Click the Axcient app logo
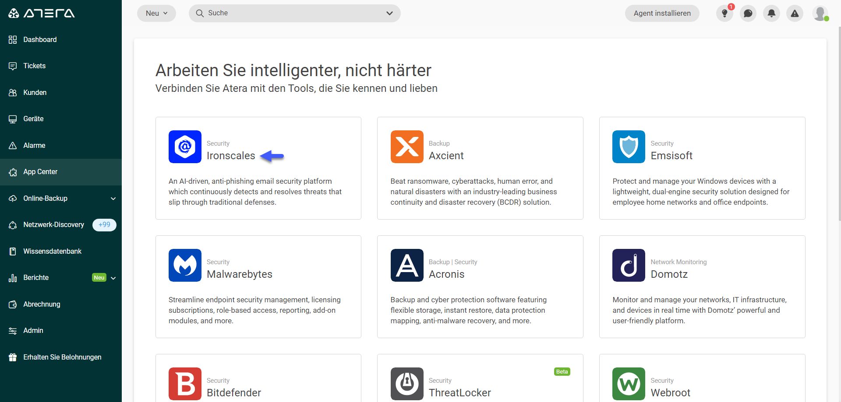Image resolution: width=841 pixels, height=402 pixels. (407, 147)
